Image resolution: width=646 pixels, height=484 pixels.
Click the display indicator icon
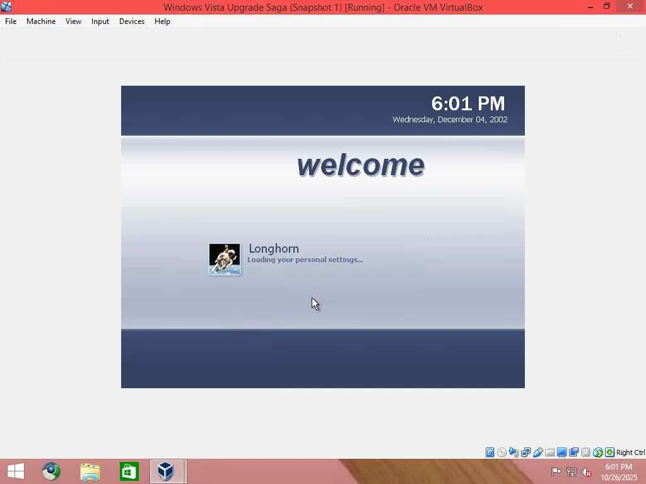point(561,452)
